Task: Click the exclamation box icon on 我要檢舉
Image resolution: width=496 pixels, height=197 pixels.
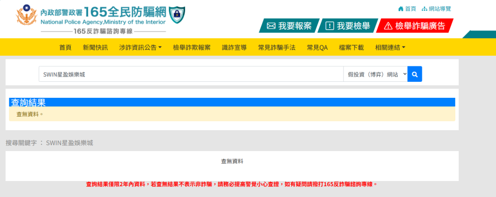Action: (x=330, y=26)
